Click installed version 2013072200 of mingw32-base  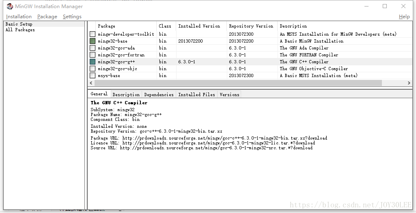pos(190,41)
